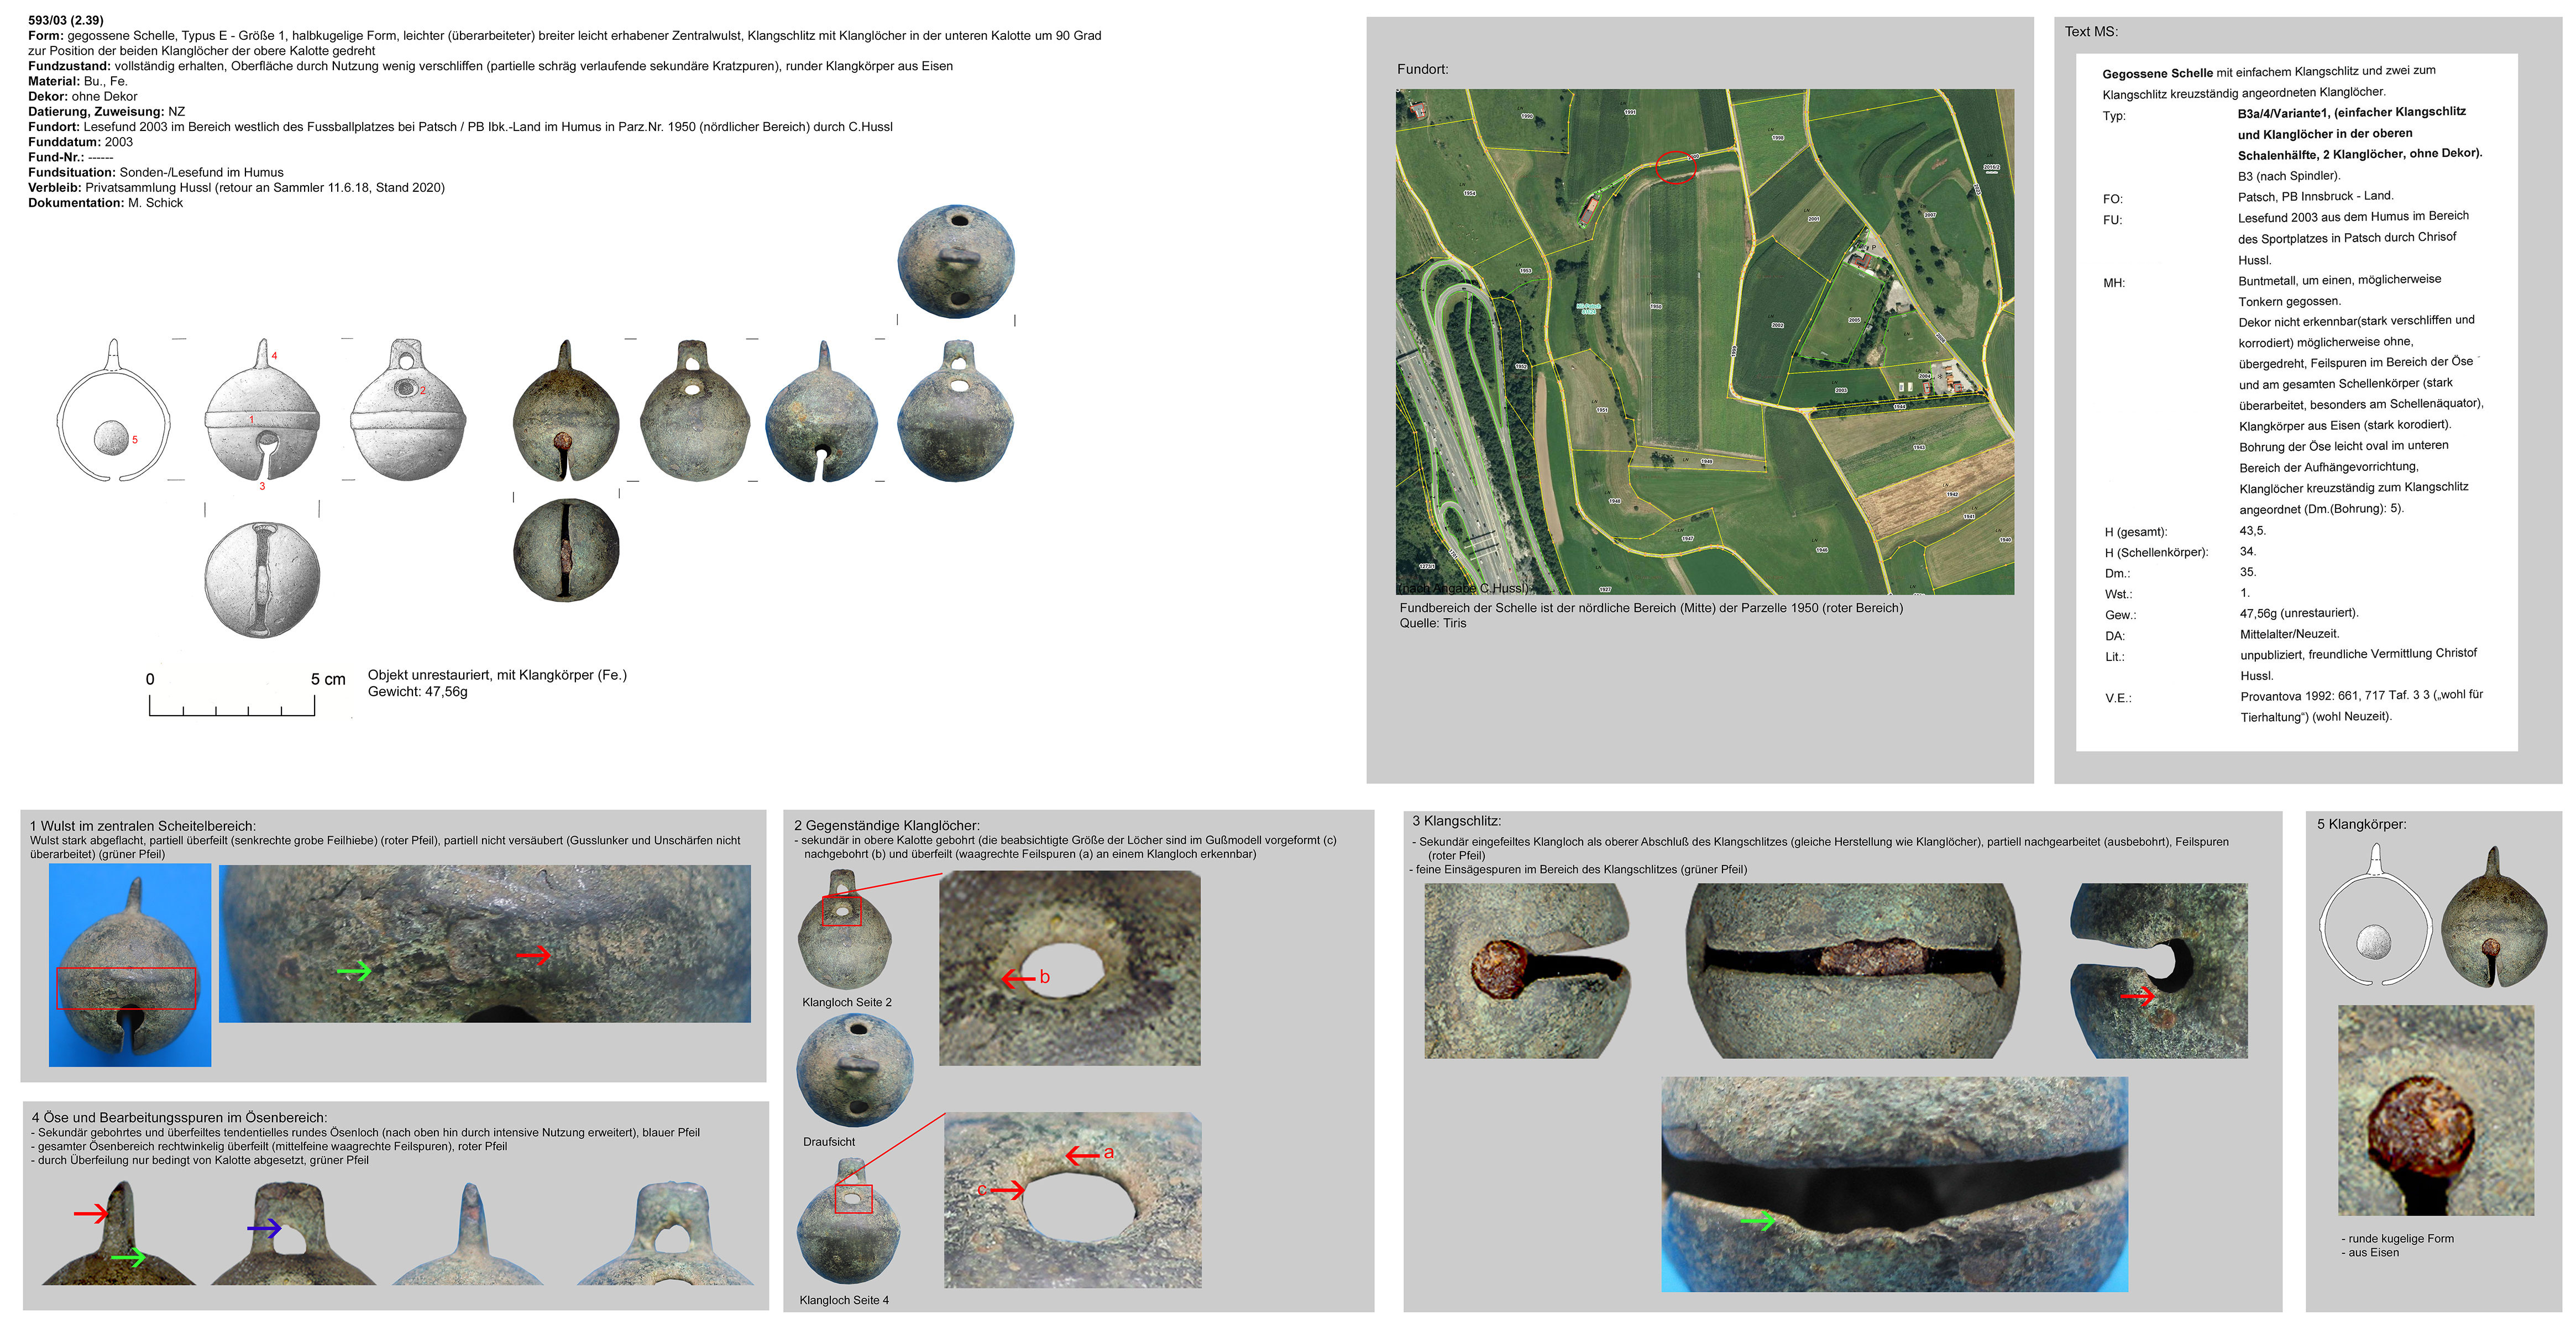This screenshot has height=1319, width=2576.
Task: Click the red arrow in the Wulst close-up
Action: click(533, 954)
